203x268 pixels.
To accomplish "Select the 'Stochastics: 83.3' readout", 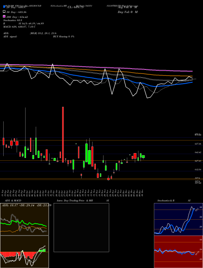I will pyautogui.click(x=13, y=20).
